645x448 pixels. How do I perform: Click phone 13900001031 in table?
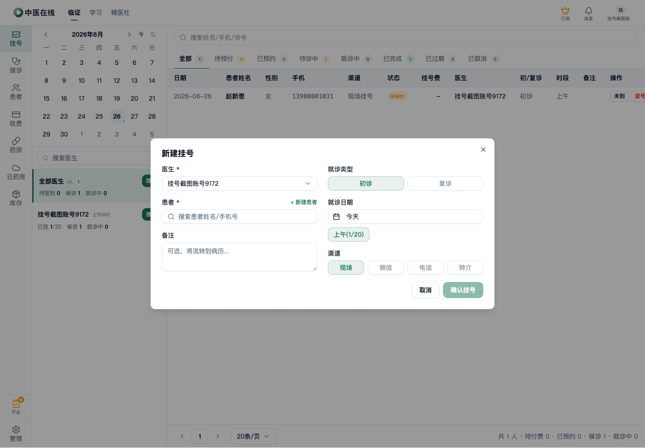point(313,96)
